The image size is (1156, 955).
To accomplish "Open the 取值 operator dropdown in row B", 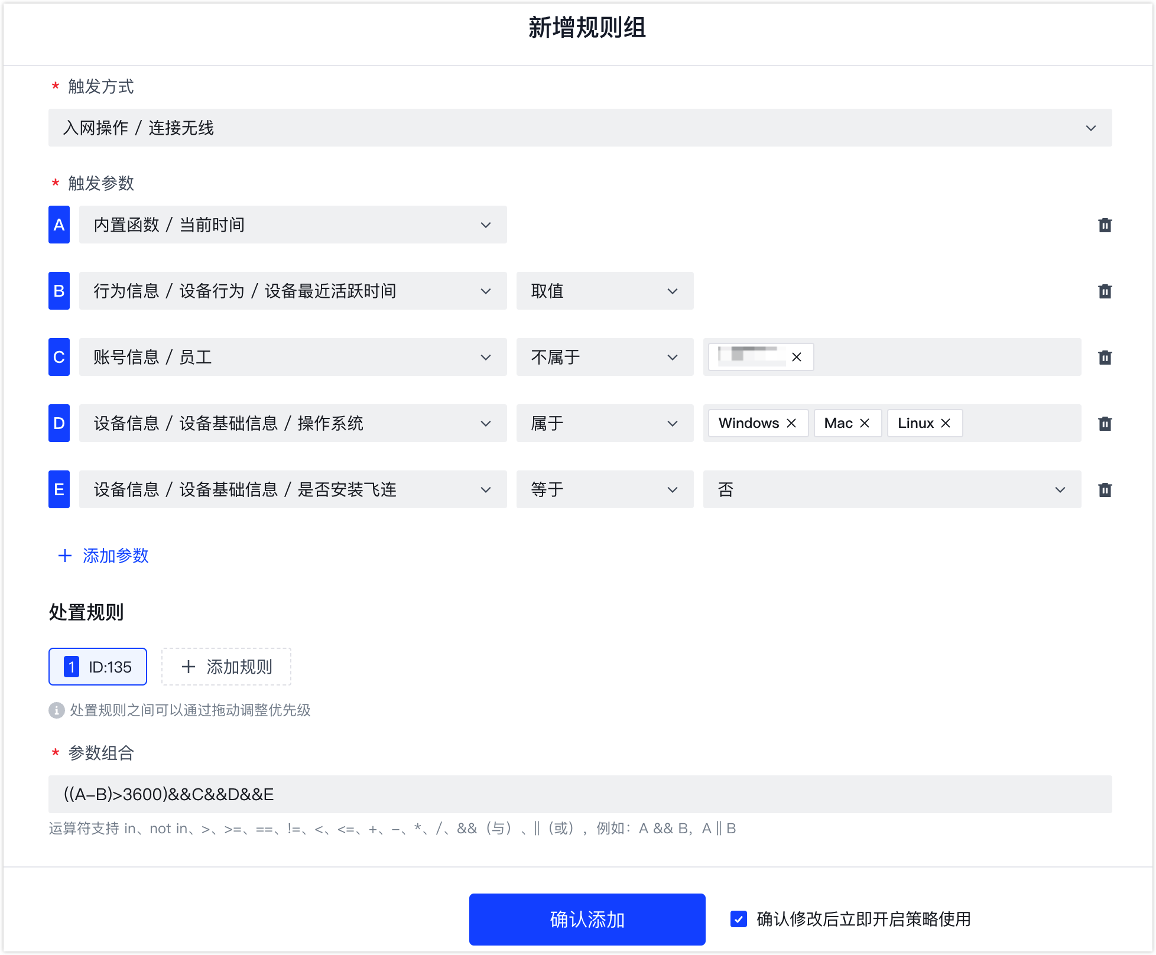I will [605, 291].
